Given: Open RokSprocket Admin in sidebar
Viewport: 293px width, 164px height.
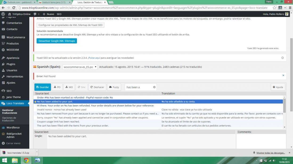Looking at the screenshot, I should [14, 135].
